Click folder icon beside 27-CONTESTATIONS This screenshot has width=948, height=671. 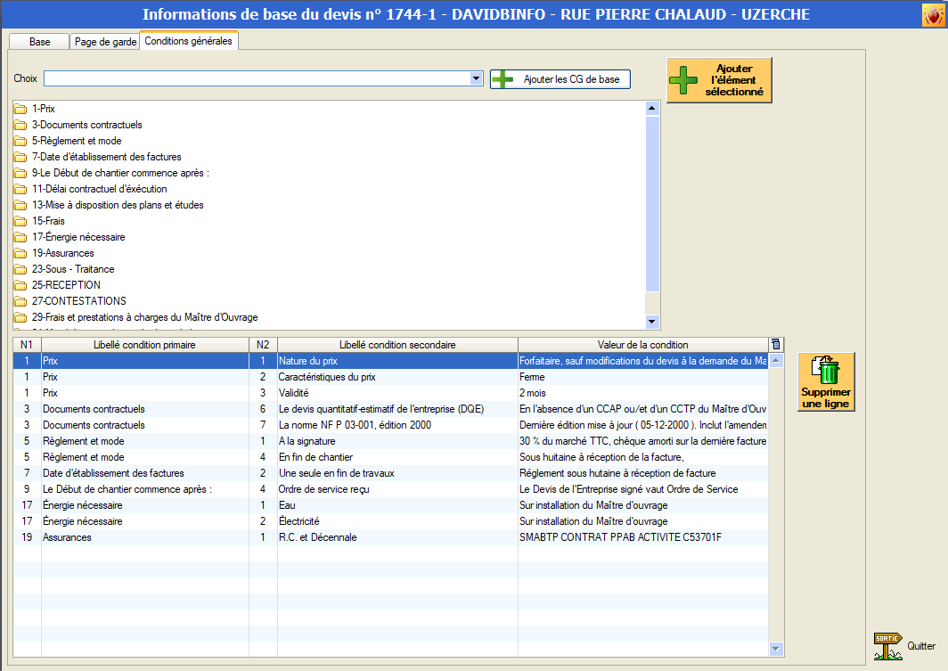point(20,301)
